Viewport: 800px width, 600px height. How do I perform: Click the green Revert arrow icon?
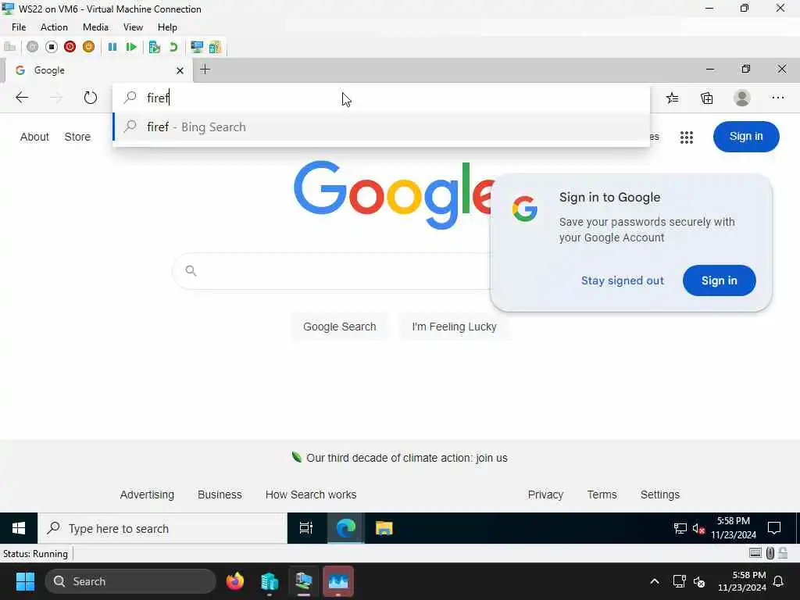(173, 47)
